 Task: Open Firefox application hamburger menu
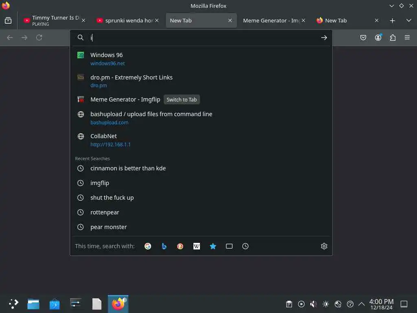click(407, 37)
